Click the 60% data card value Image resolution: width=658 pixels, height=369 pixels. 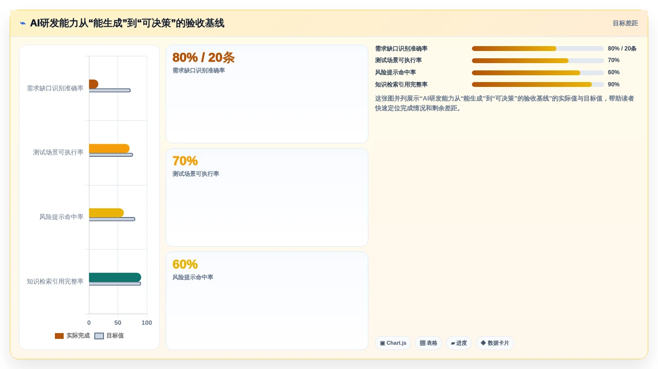[185, 265]
